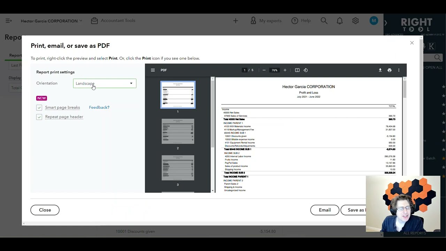Screen dimensions: 446x251
Task: Click the page number input field
Action: 245,70
